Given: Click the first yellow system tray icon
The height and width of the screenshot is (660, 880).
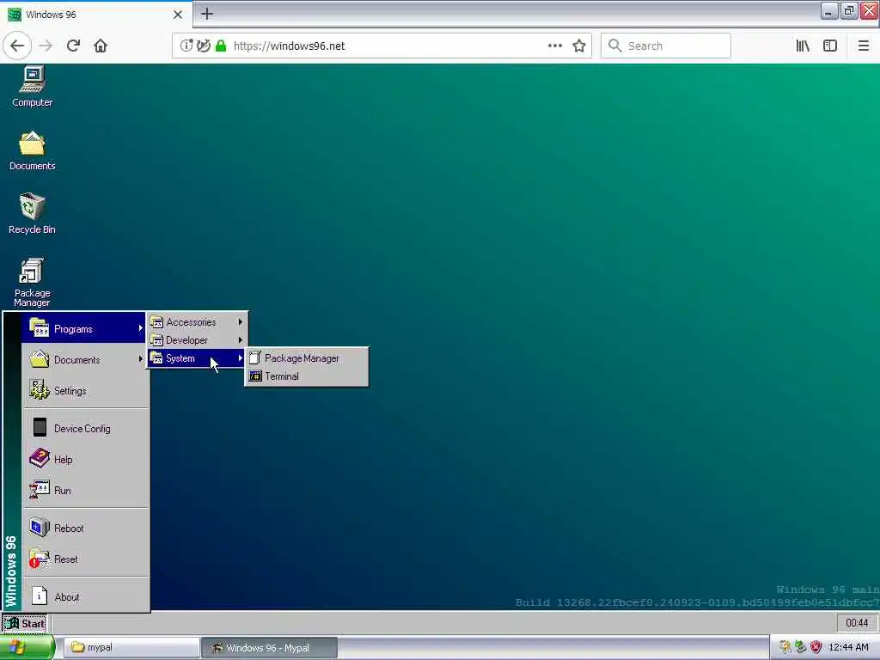Looking at the screenshot, I should click(785, 648).
